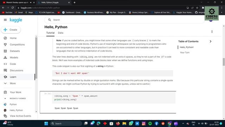The height and width of the screenshot is (127, 225).
Task: Switch to the Manish Pandey YouTube tab
Action: click(17, 2)
